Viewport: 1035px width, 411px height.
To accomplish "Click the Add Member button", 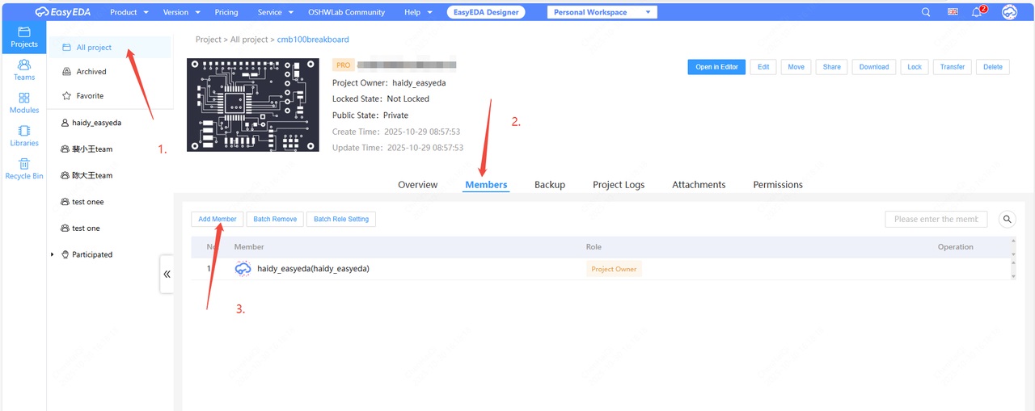I will [x=217, y=219].
